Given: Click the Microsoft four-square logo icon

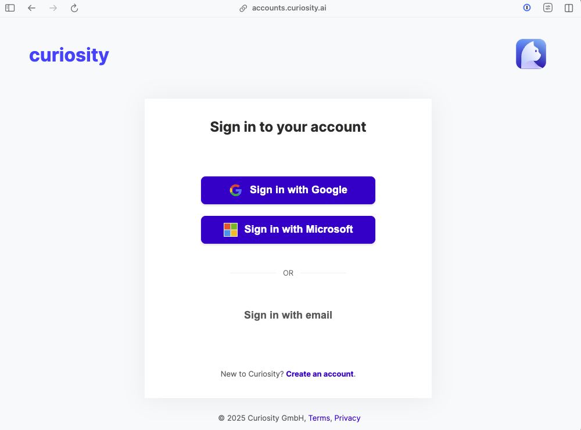Looking at the screenshot, I should click(231, 229).
